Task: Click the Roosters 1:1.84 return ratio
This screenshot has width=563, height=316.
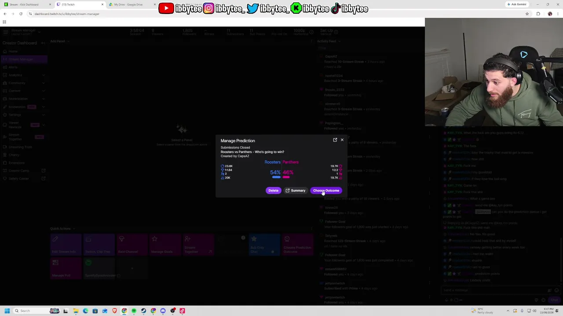Action: 227,170
